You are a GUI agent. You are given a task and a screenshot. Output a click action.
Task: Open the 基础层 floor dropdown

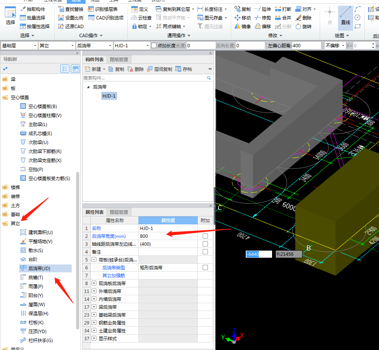click(x=19, y=45)
